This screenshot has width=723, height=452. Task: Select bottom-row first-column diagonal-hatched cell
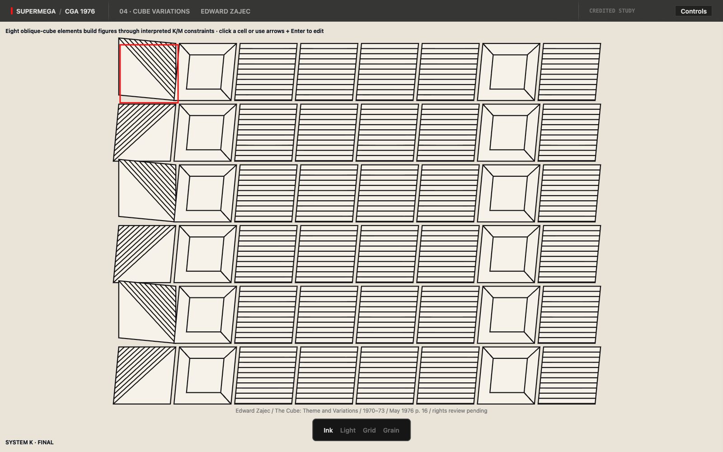click(145, 375)
